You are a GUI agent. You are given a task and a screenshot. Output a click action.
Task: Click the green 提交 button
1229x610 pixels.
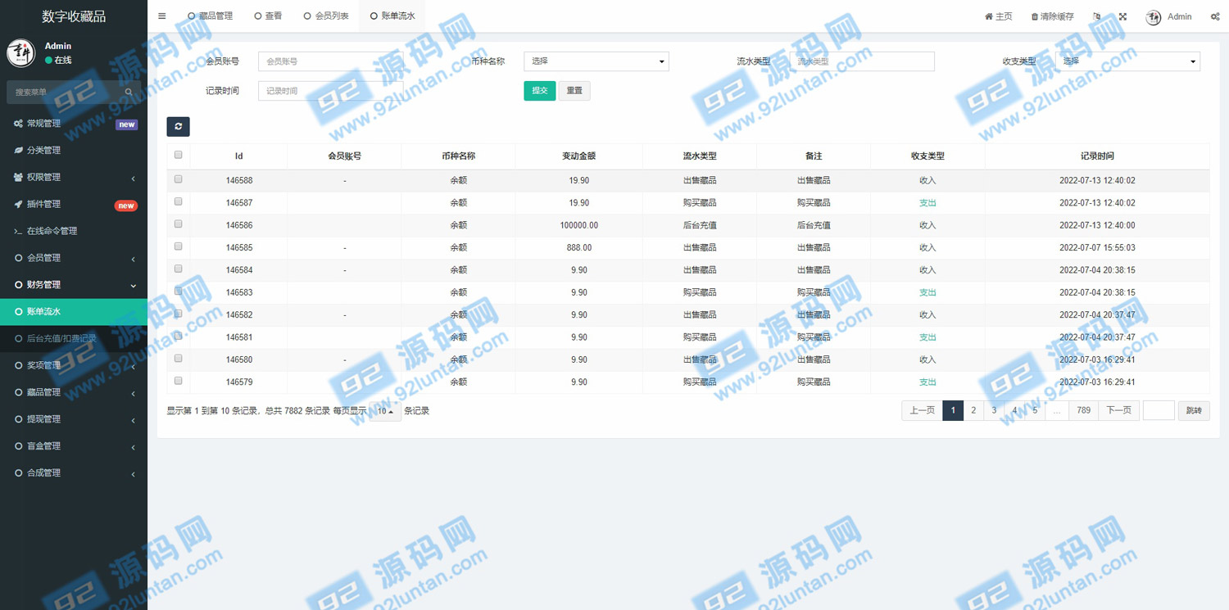pos(539,91)
